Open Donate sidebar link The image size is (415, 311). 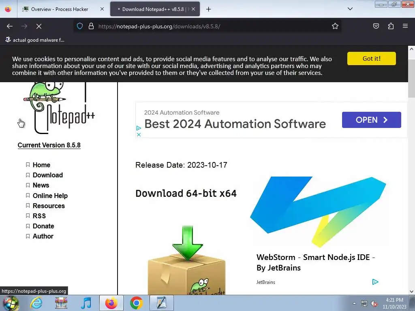[x=43, y=226]
